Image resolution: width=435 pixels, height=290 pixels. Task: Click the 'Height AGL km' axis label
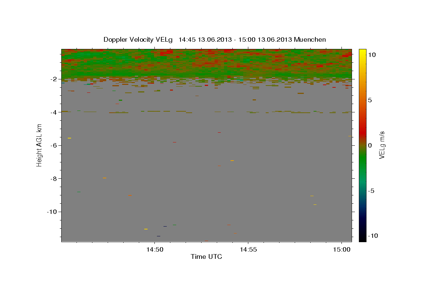(39, 145)
